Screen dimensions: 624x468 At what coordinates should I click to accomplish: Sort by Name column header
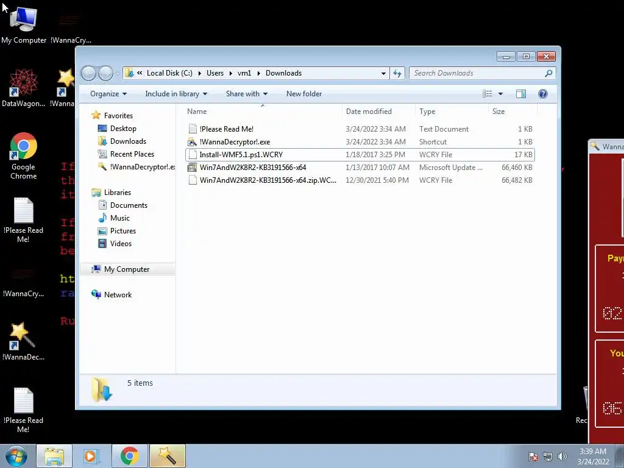(x=263, y=112)
